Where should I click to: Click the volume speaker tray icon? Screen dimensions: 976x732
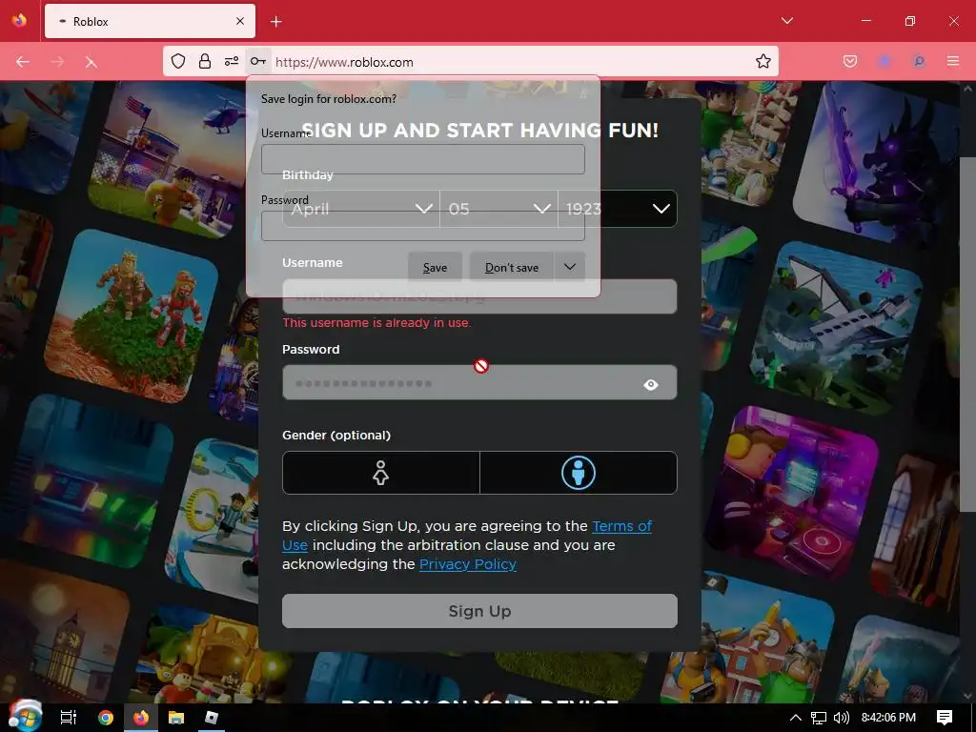coord(841,718)
